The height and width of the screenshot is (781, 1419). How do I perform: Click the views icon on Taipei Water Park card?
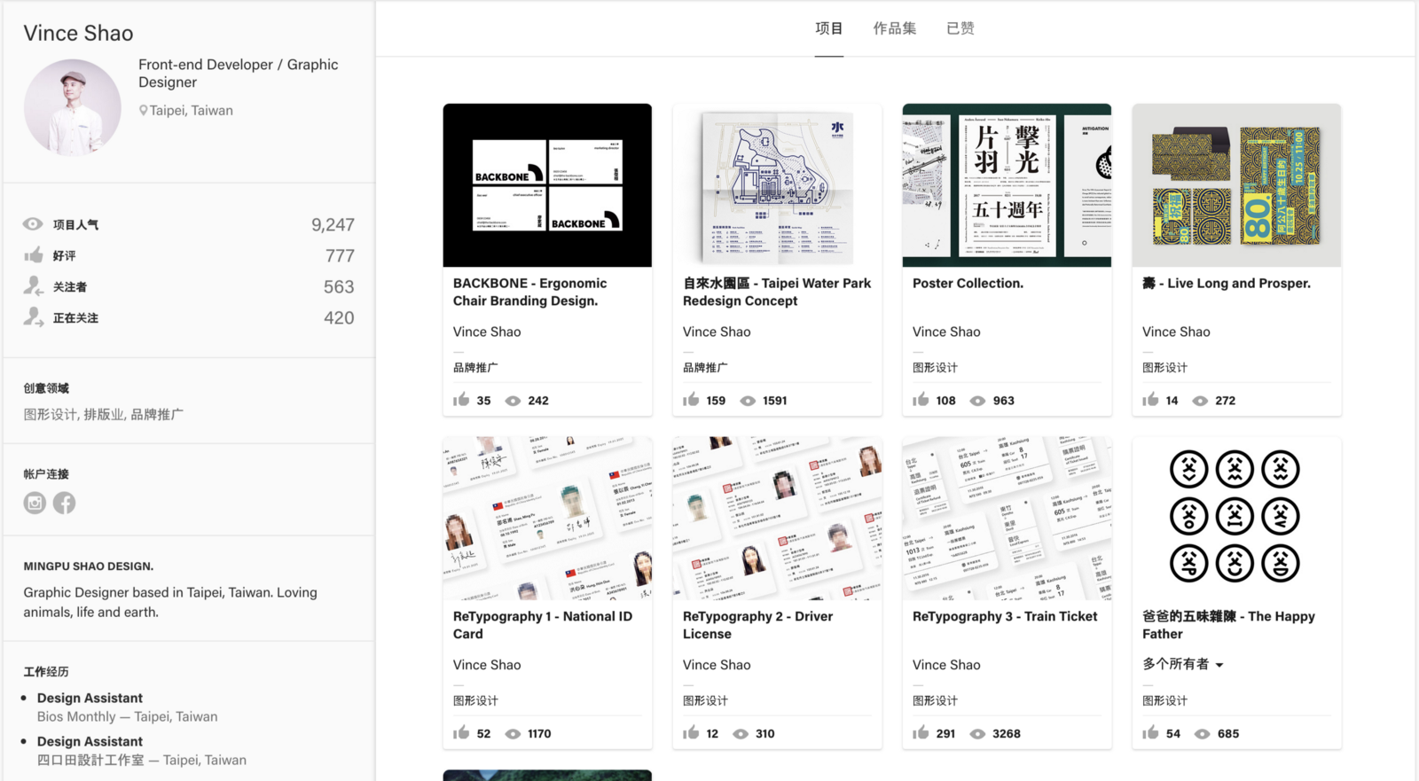pyautogui.click(x=748, y=401)
